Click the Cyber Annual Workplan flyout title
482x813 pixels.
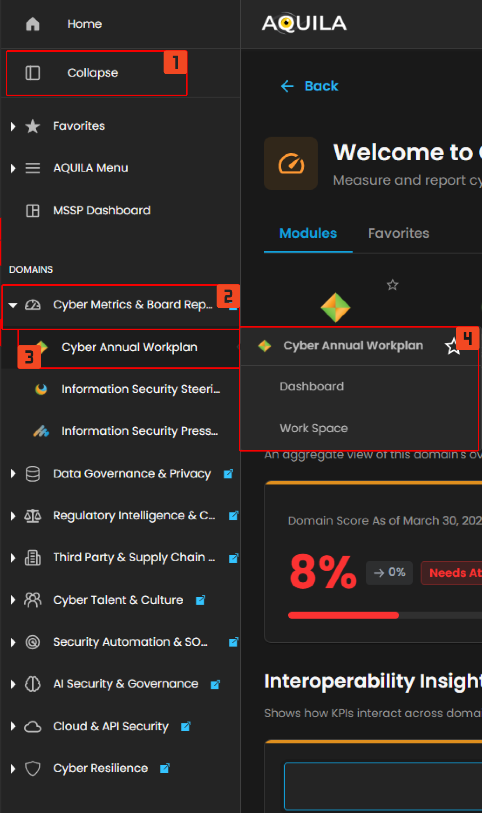coord(353,346)
